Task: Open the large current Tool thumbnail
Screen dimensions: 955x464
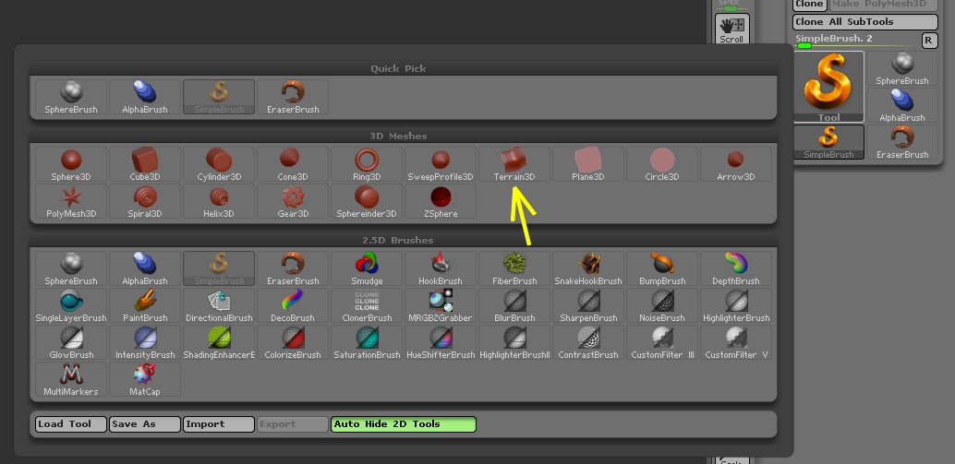Action: (828, 87)
